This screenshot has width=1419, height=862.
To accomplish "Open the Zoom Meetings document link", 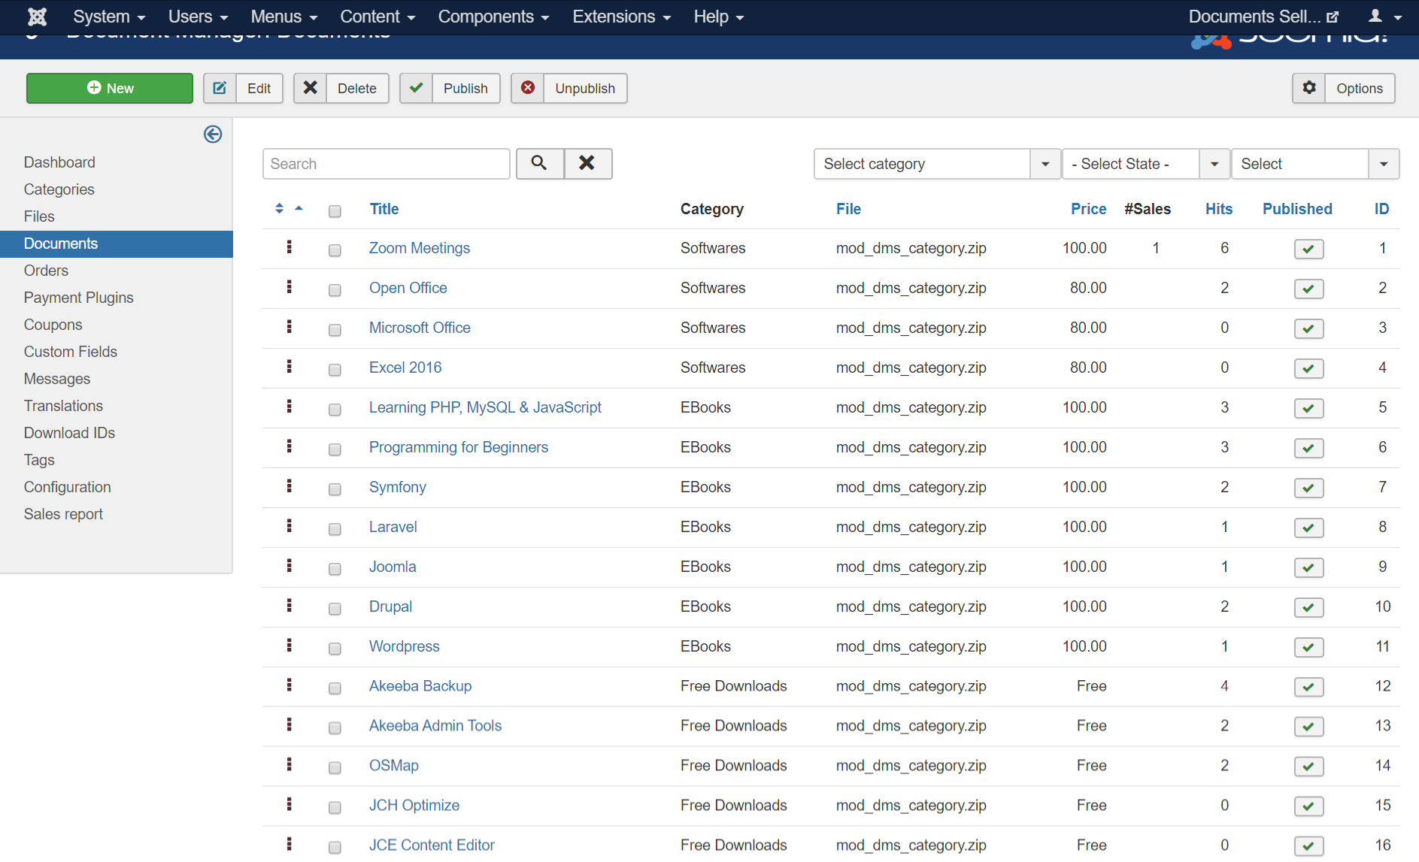I will pyautogui.click(x=419, y=248).
